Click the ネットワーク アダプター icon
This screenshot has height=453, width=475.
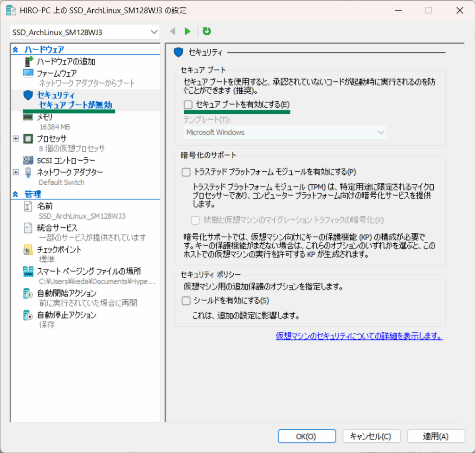(28, 172)
